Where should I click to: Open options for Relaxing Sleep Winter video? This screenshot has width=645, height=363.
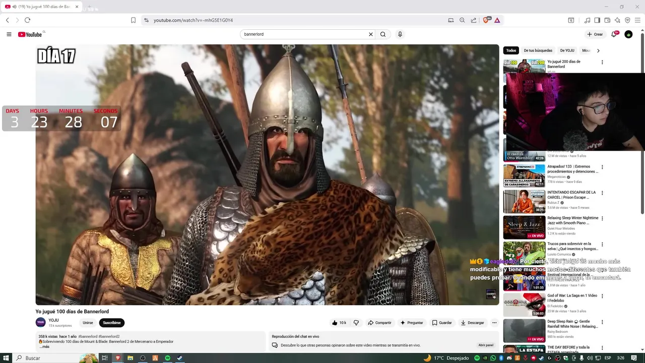(x=602, y=219)
